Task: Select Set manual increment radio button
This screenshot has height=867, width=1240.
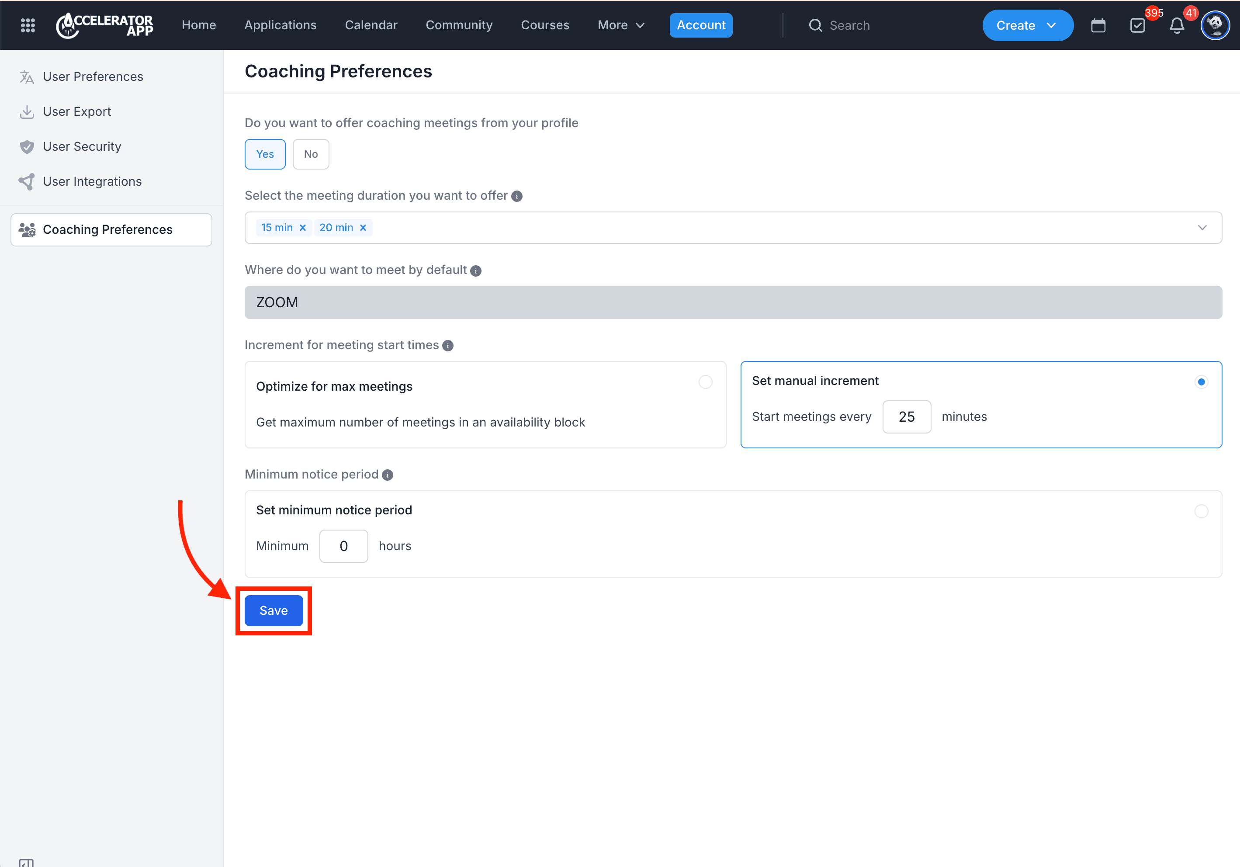Action: pyautogui.click(x=1201, y=382)
